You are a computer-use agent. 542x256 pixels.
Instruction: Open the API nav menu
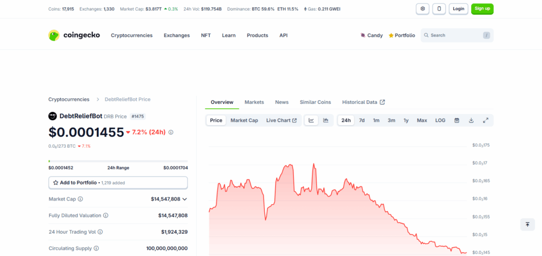(284, 35)
